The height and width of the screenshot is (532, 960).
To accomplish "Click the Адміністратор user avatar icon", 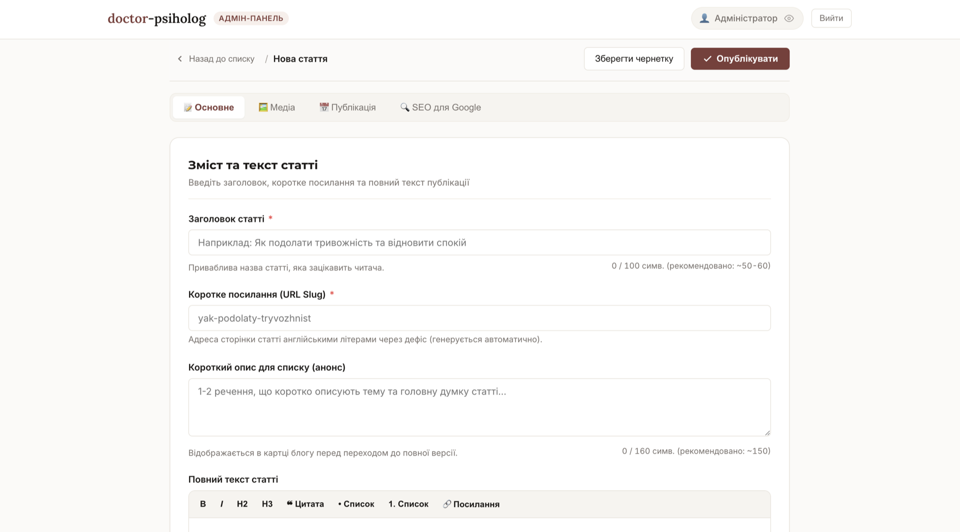I will [x=704, y=18].
